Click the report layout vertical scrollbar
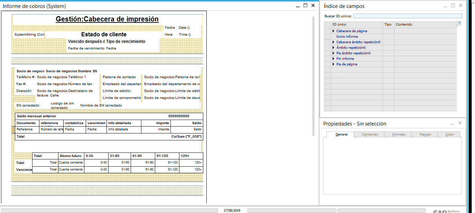This screenshot has height=213, width=475. pyautogui.click(x=314, y=76)
